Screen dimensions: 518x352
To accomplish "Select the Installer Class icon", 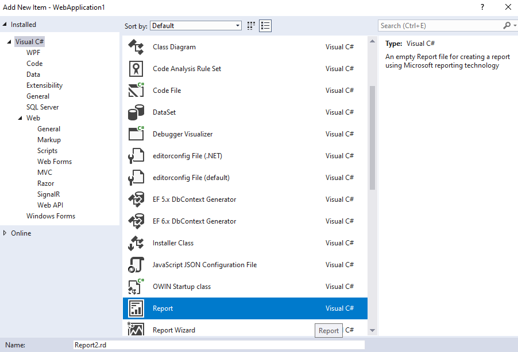I will click(137, 243).
